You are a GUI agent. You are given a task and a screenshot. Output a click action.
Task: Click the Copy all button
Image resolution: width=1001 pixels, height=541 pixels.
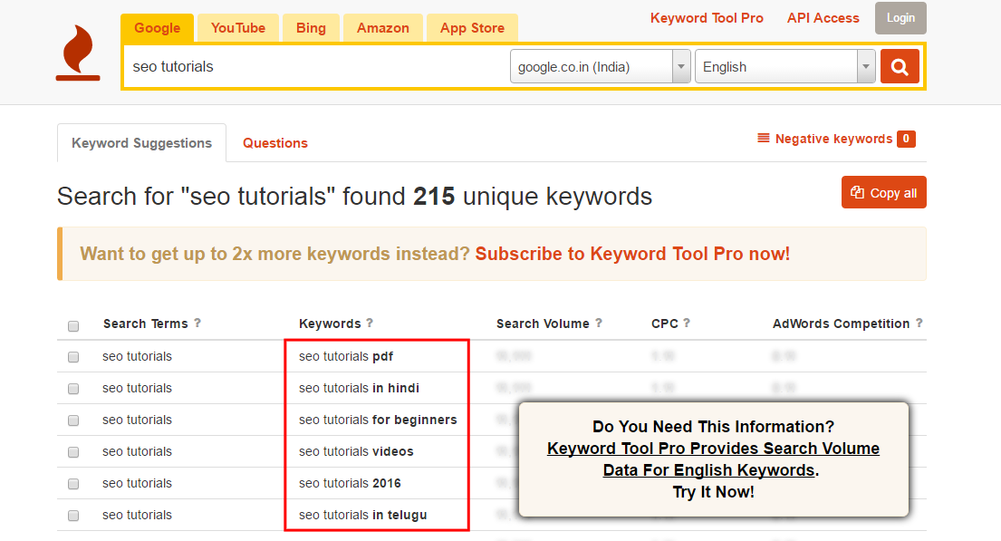pos(883,192)
